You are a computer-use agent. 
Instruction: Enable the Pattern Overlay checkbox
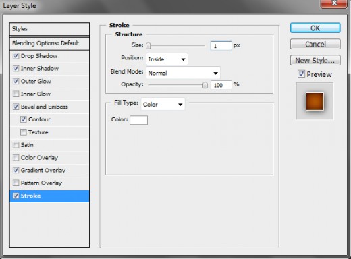[16, 183]
